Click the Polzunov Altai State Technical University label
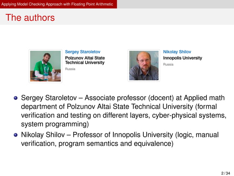Viewport: 234px width, 176px height. tap(85, 60)
